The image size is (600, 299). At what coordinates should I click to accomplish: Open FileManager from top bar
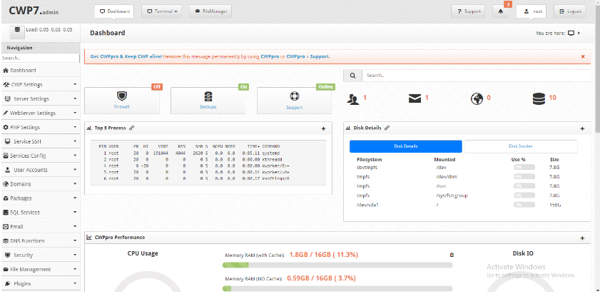[x=210, y=11]
